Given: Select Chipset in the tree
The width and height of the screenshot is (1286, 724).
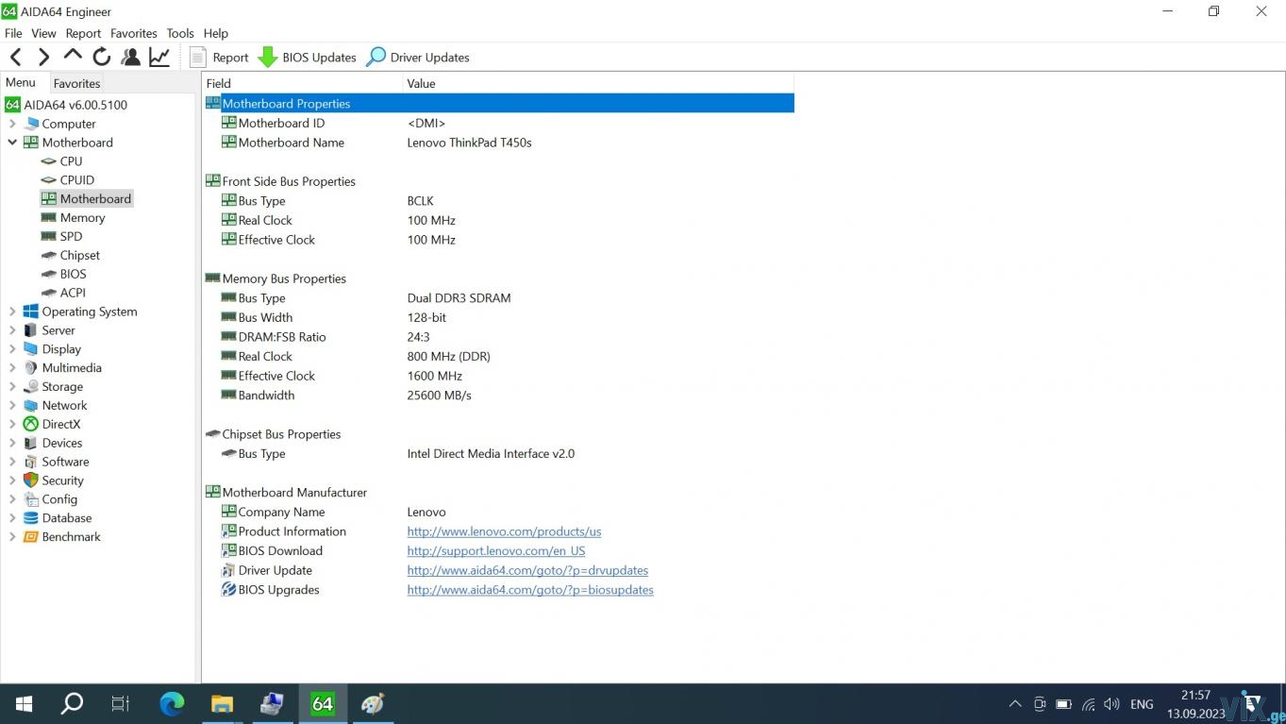Looking at the screenshot, I should coord(80,255).
